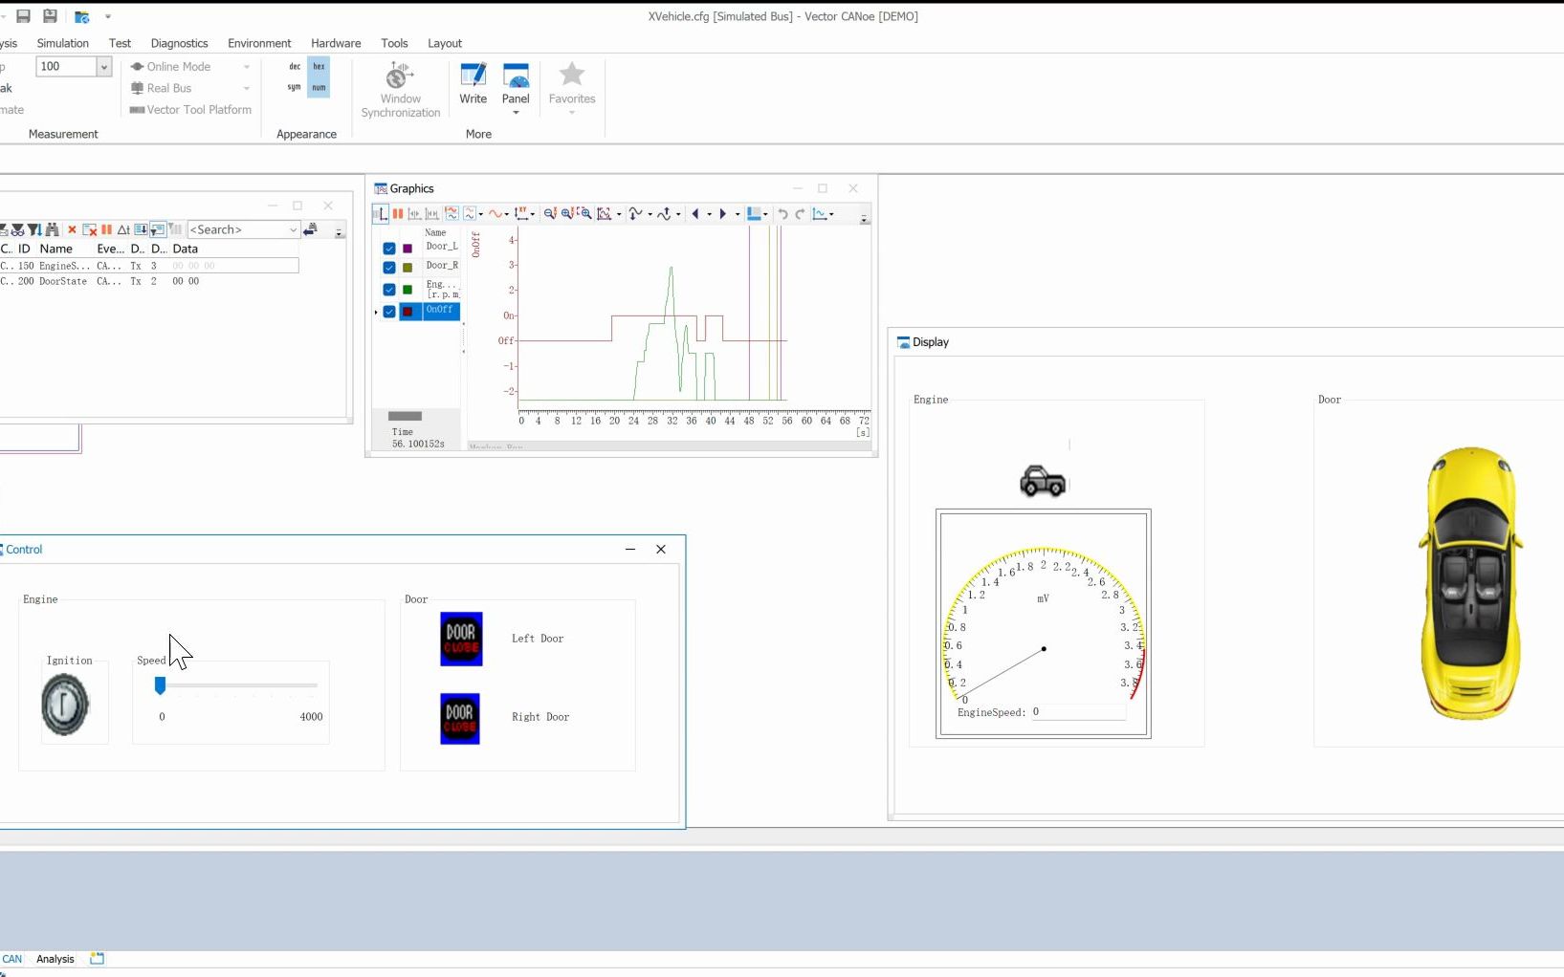Select the DoorState row in Trace

(x=149, y=281)
